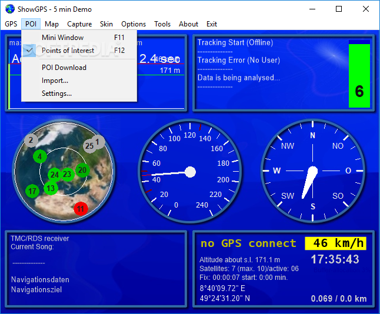The width and height of the screenshot is (380, 314).
Task: Click green satellite marker 23
Action: click(x=67, y=174)
